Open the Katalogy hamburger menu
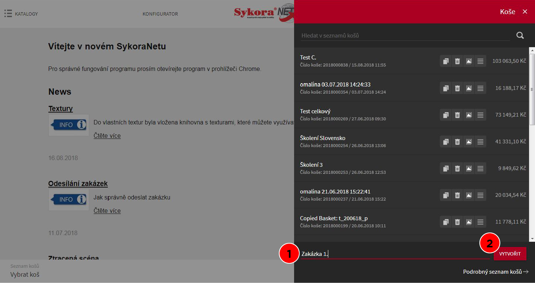Screen dimensions: 535x283 click(8, 14)
